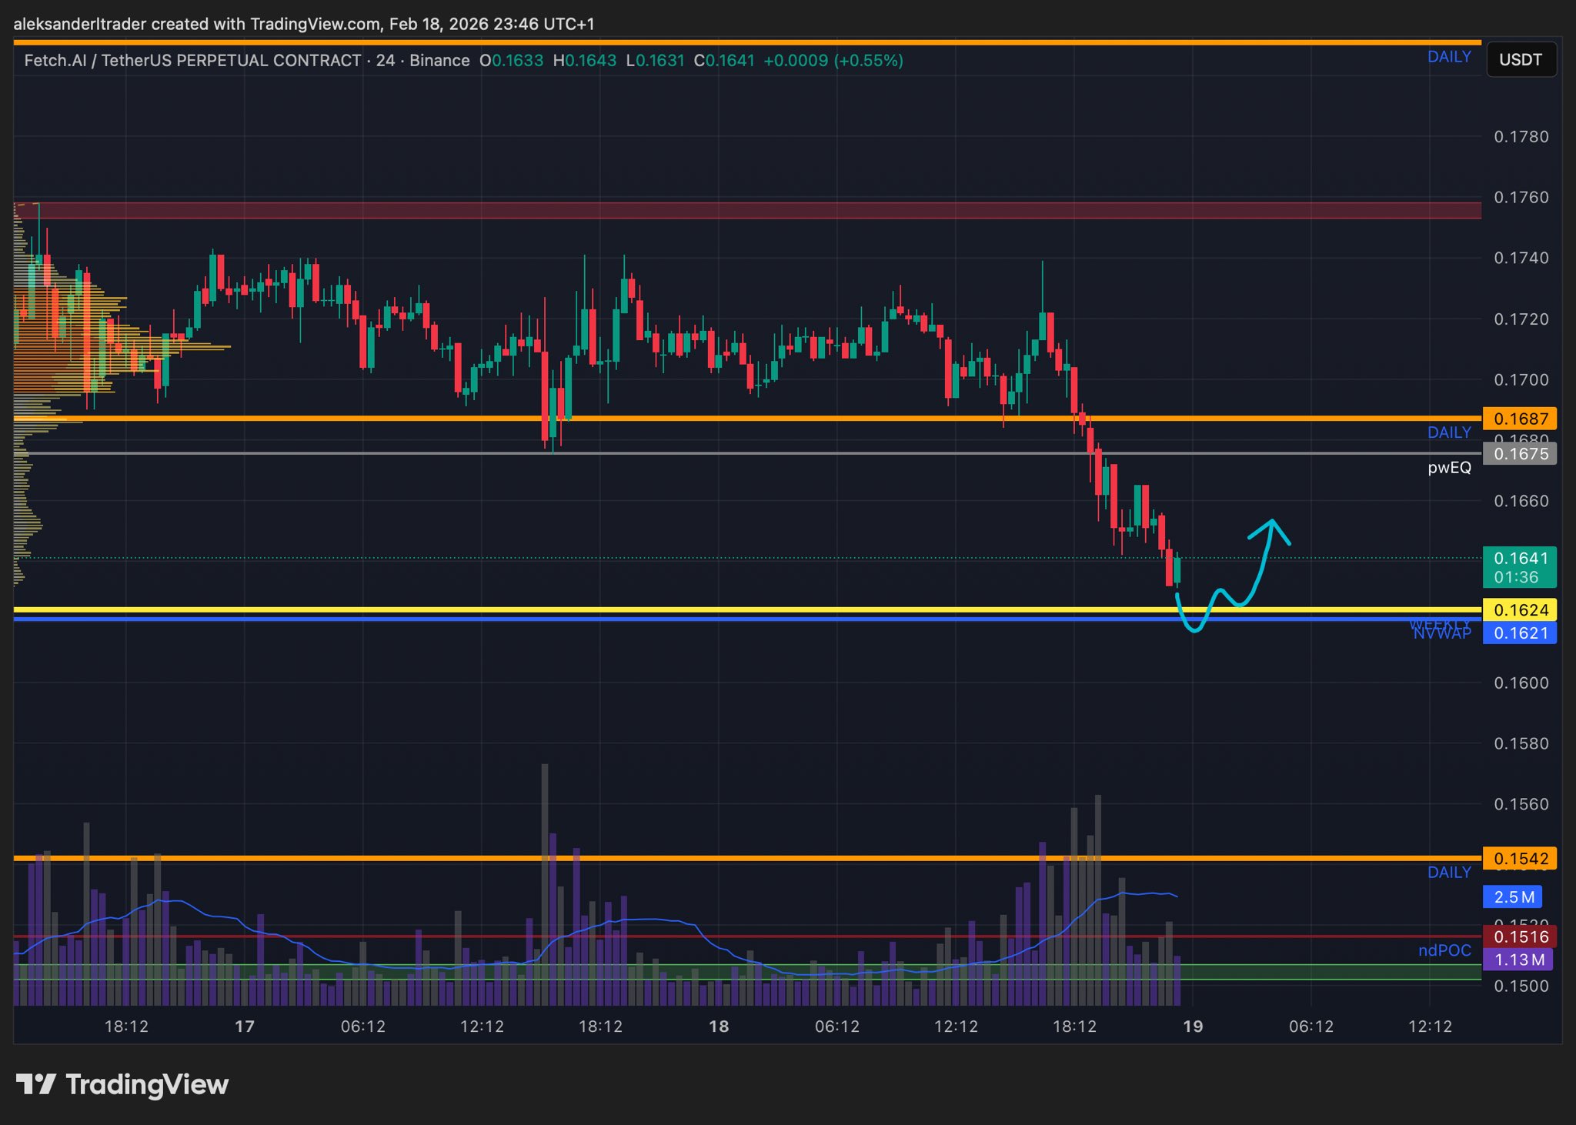Screen dimensions: 1576x1125
Task: Click the pwEQ text label
Action: click(x=1449, y=467)
